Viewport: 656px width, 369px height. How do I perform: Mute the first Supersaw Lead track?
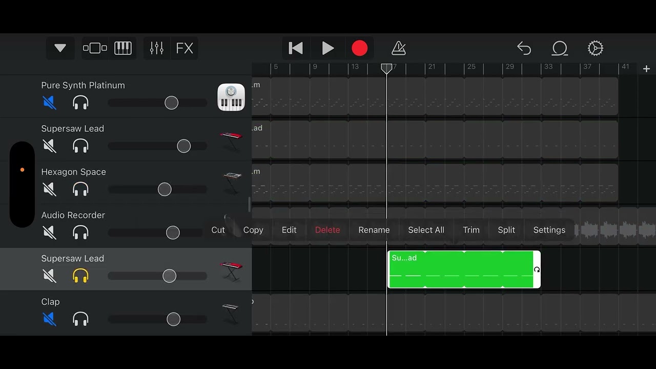(50, 146)
